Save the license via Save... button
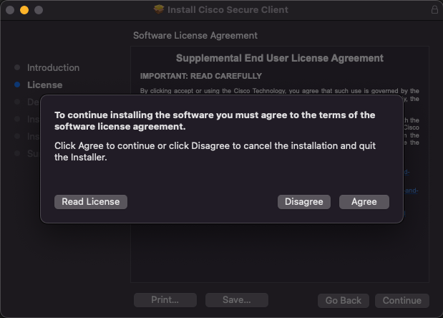This screenshot has height=318, width=443. tap(236, 300)
